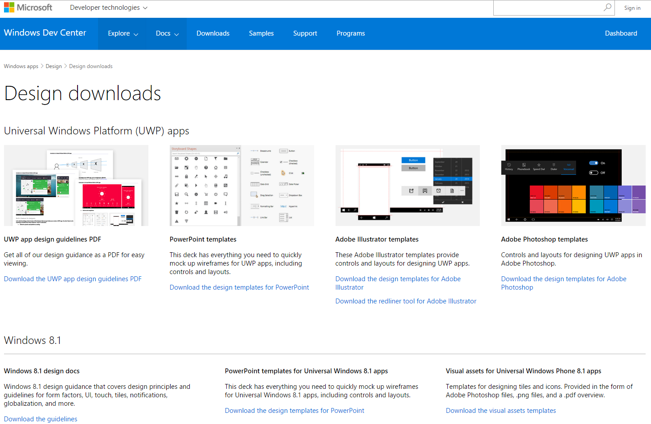
Task: Go to the Dashboard
Action: 621,33
